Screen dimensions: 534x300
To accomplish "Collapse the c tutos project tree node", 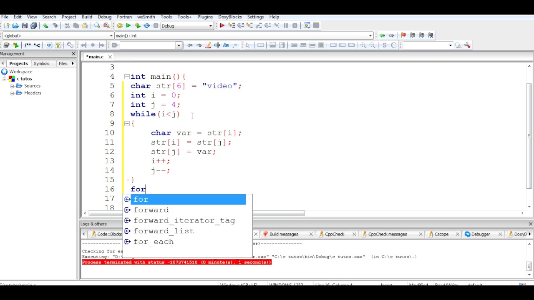I will pos(5,79).
